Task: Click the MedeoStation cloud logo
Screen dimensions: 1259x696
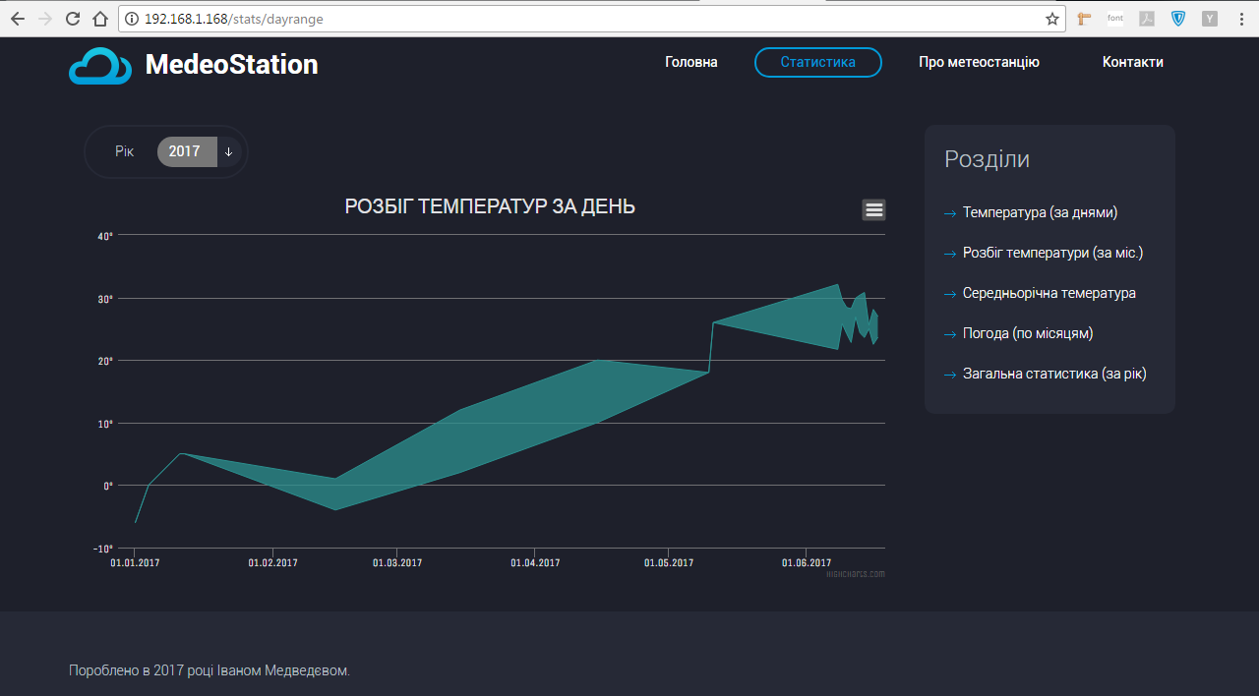Action: 100,66
